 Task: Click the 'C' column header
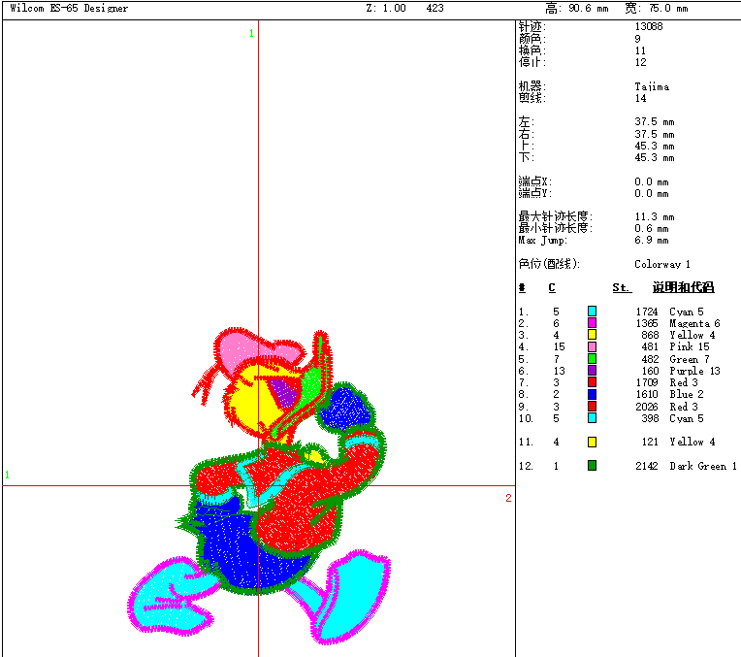click(552, 287)
